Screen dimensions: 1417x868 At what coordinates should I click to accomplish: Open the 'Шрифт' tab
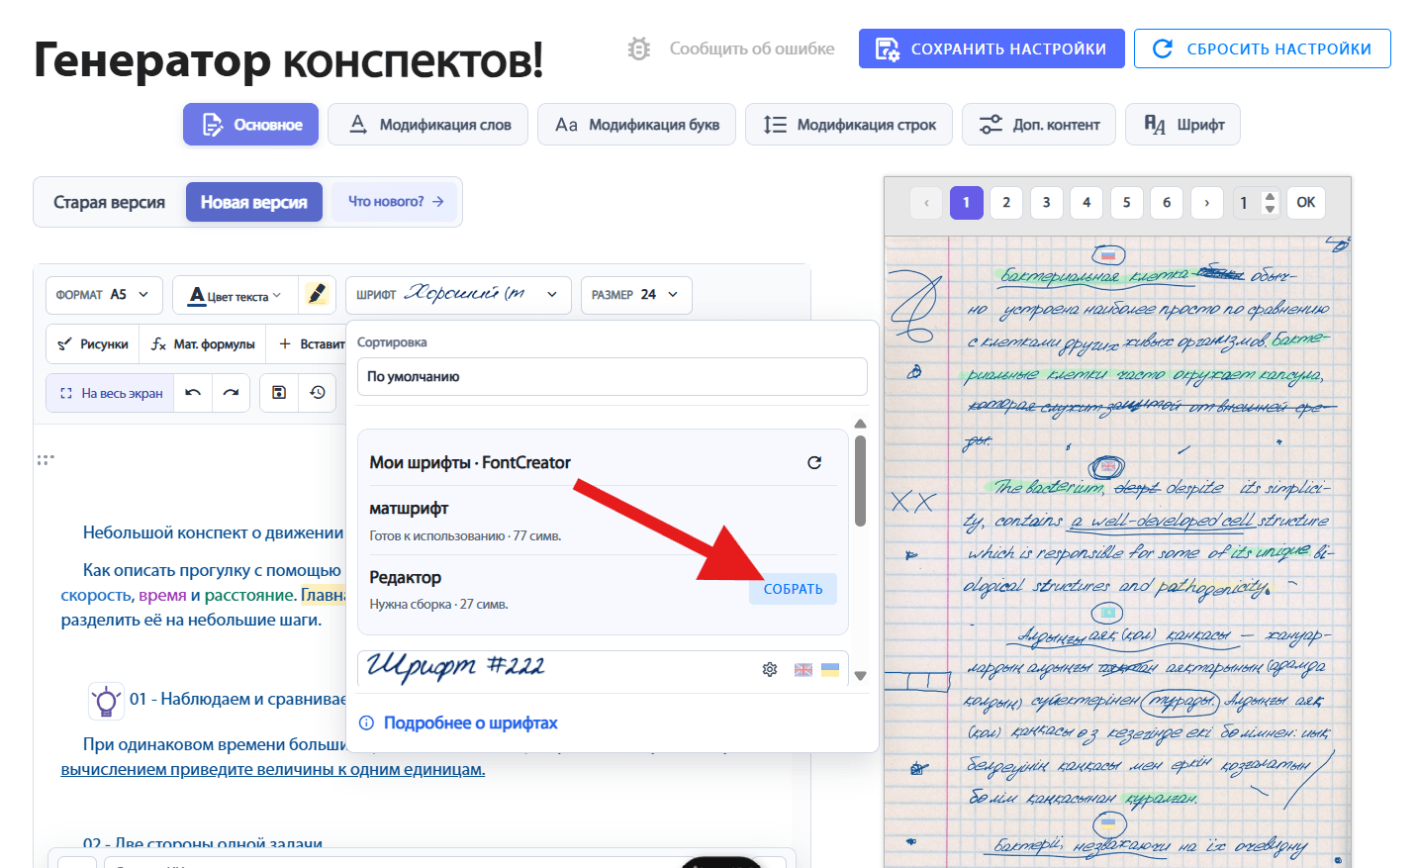tap(1182, 125)
